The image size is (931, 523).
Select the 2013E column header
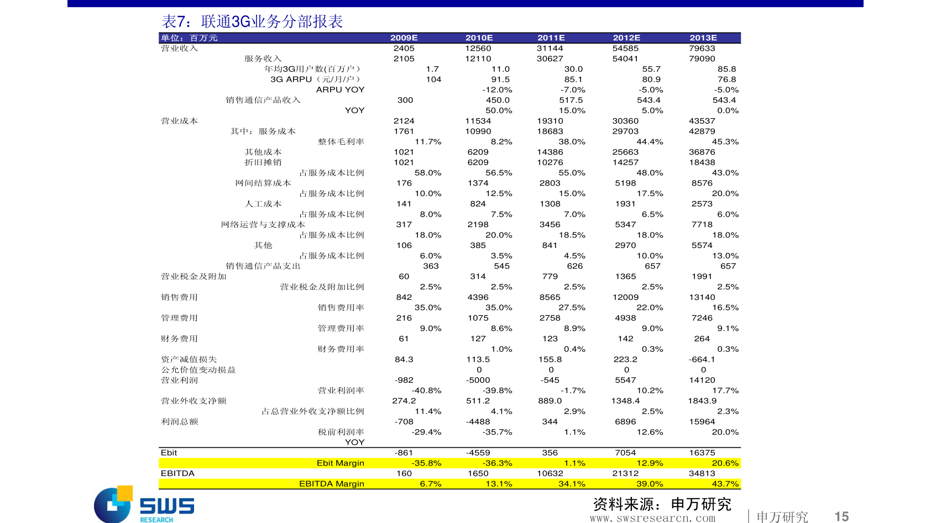[x=703, y=38]
